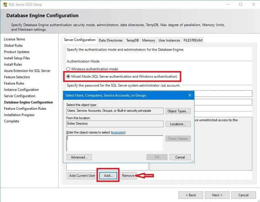260x202 pixels.
Task: Click Add Current User
Action: click(82, 175)
